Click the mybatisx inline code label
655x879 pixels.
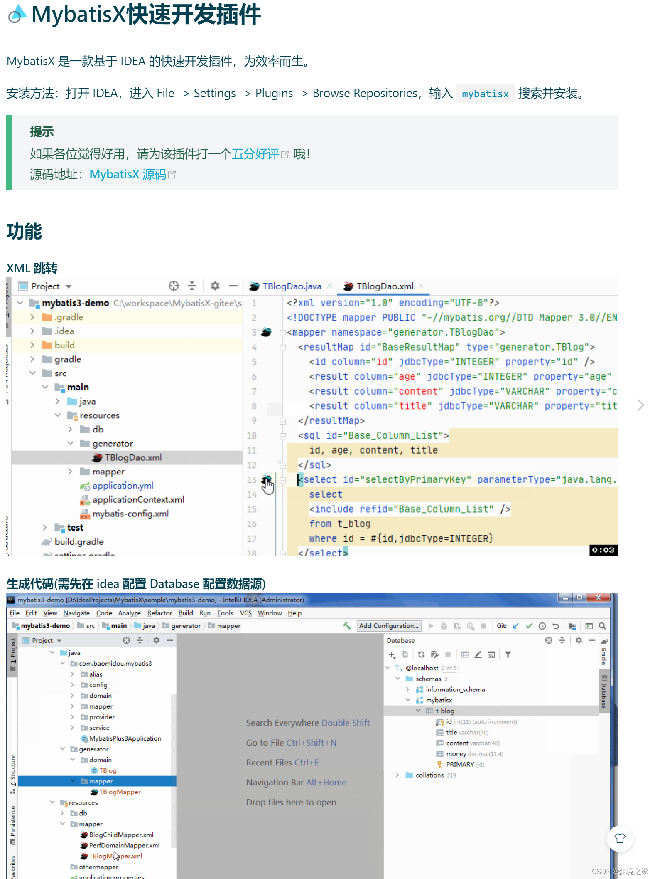[485, 94]
